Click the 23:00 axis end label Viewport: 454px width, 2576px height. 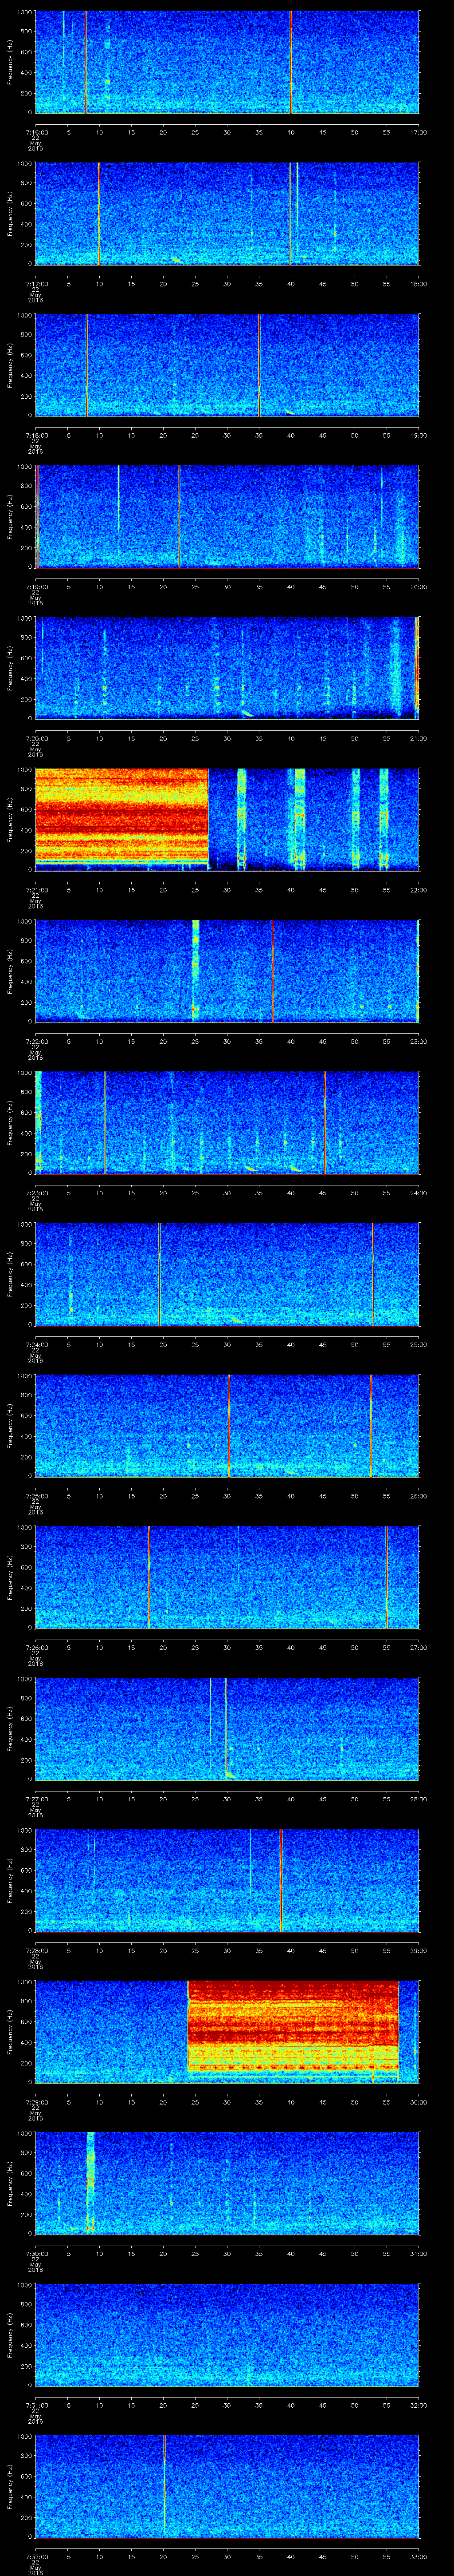pos(418,1041)
